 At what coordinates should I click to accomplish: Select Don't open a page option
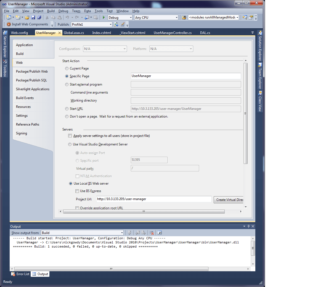(x=67, y=116)
